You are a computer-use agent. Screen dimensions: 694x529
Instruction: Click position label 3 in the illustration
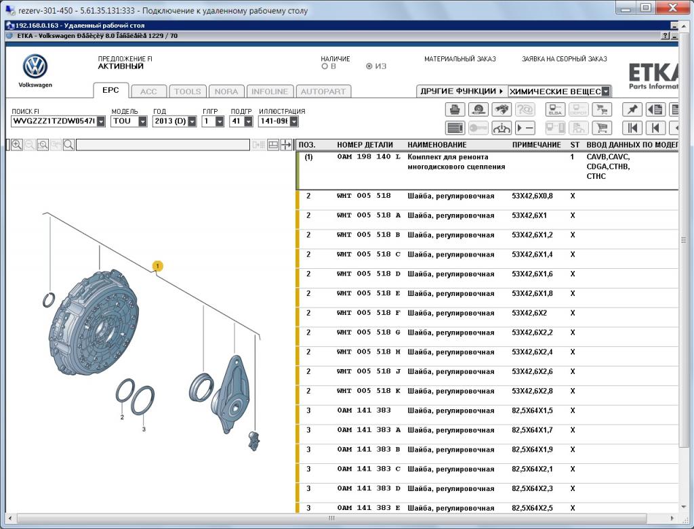pos(144,429)
